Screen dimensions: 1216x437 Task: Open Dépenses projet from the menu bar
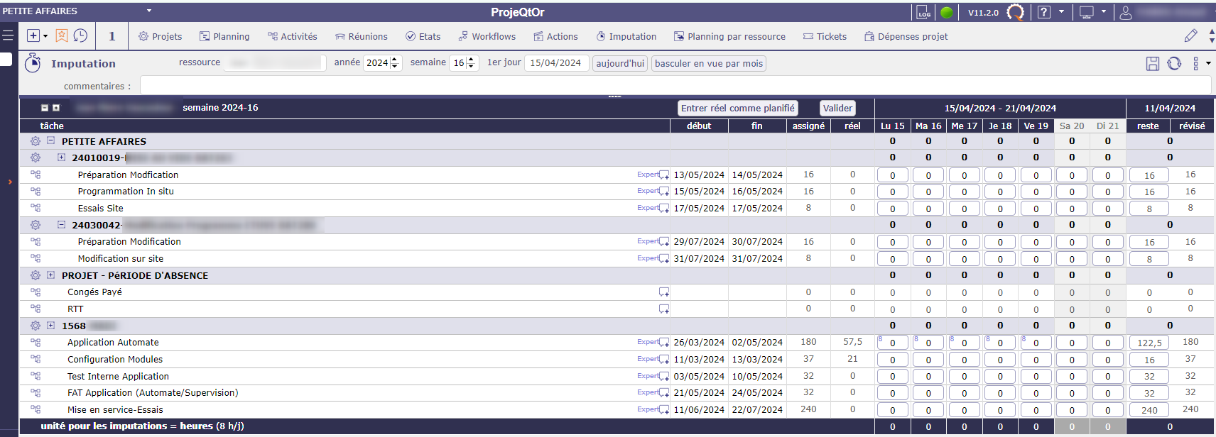[906, 36]
